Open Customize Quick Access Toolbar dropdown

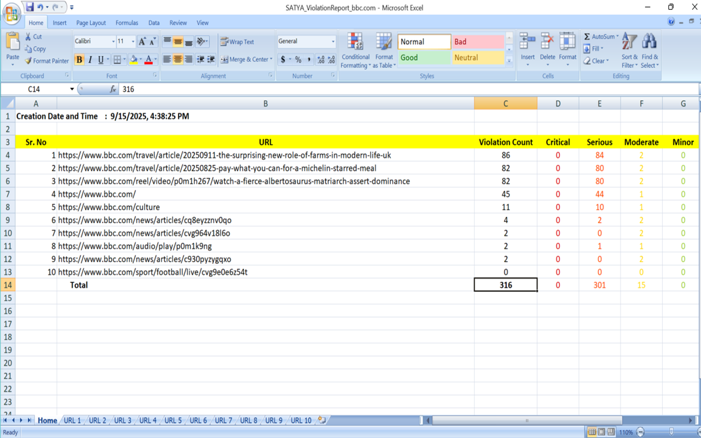72,8
